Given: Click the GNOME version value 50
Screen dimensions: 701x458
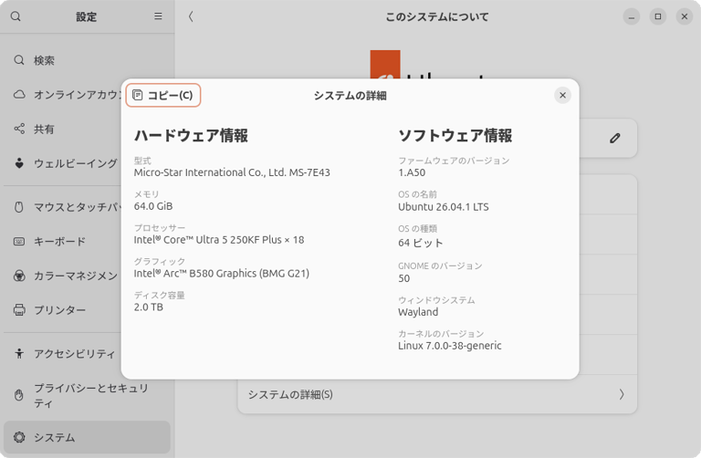Looking at the screenshot, I should [x=404, y=278].
